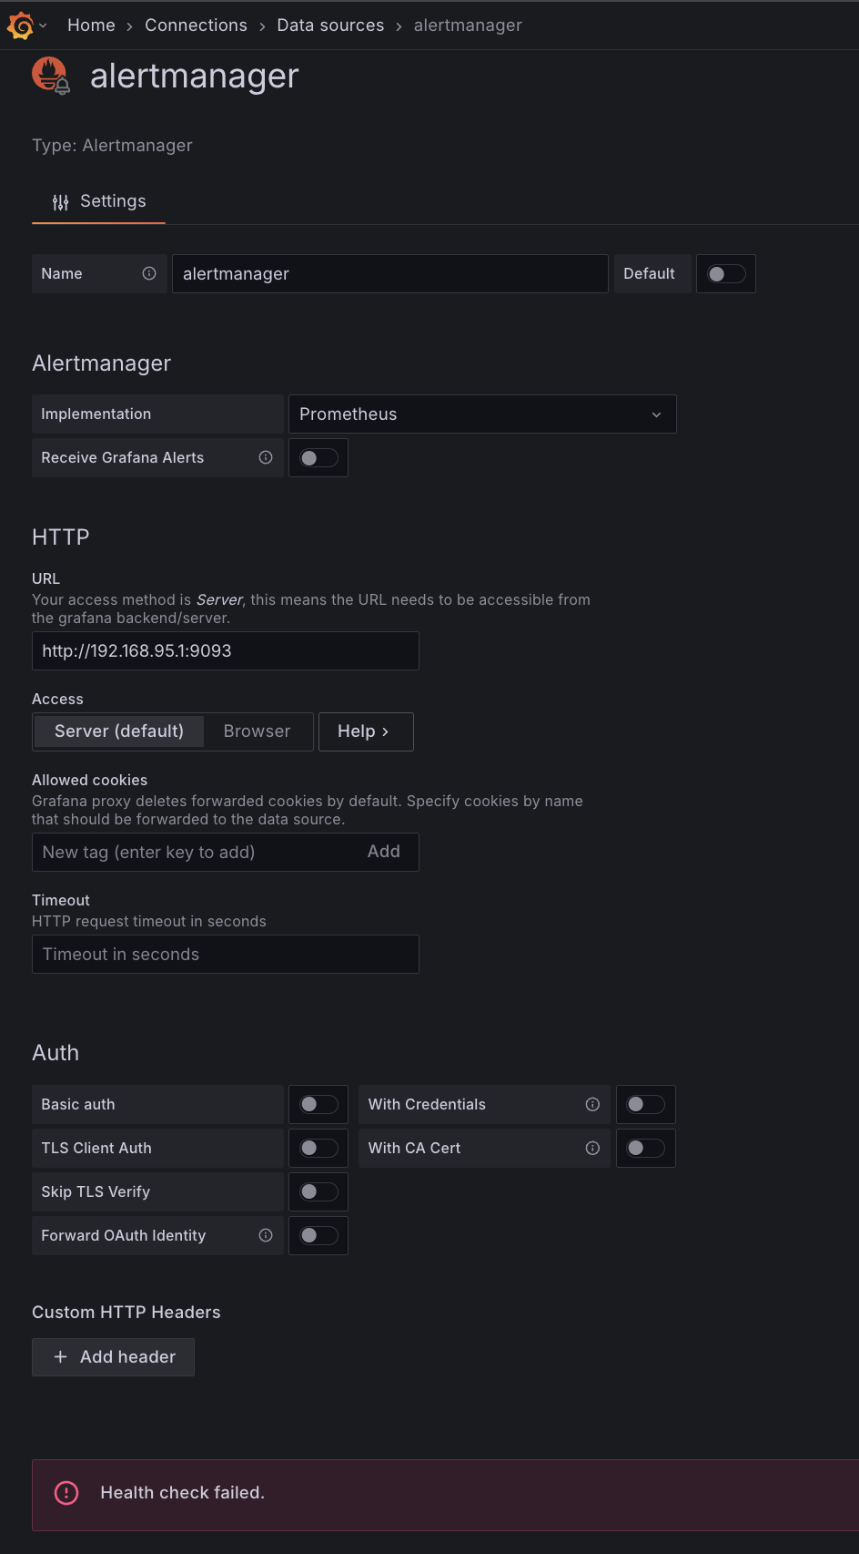Select Browser access mode

click(x=257, y=731)
